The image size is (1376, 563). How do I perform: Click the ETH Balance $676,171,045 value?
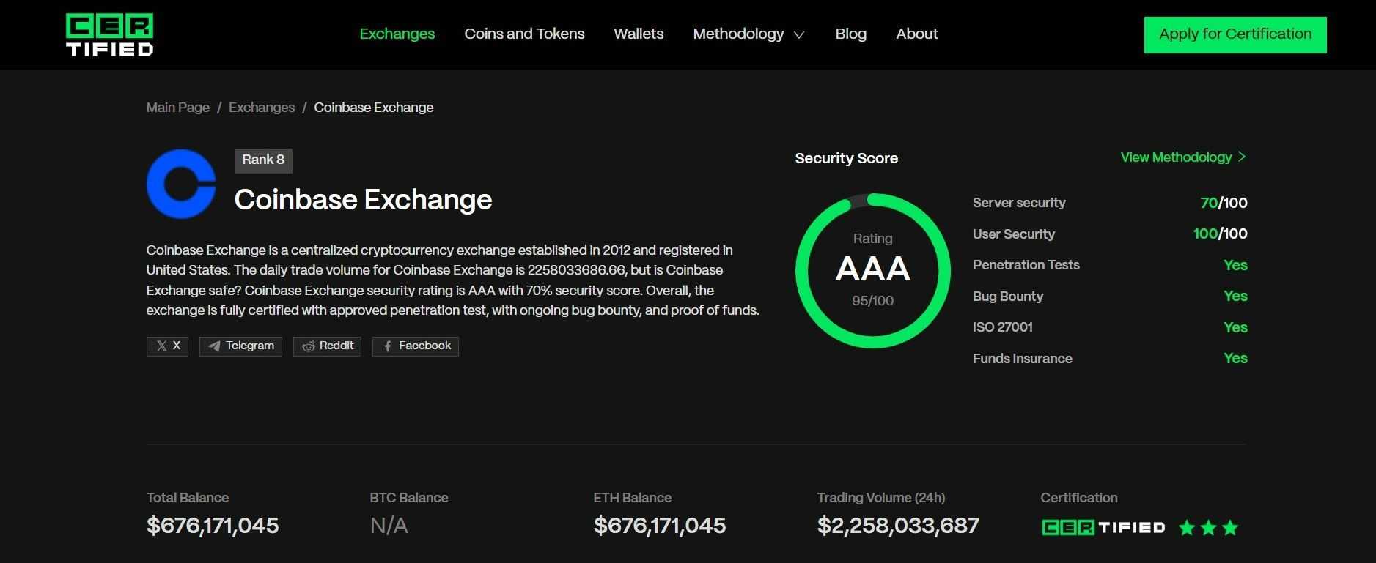660,526
